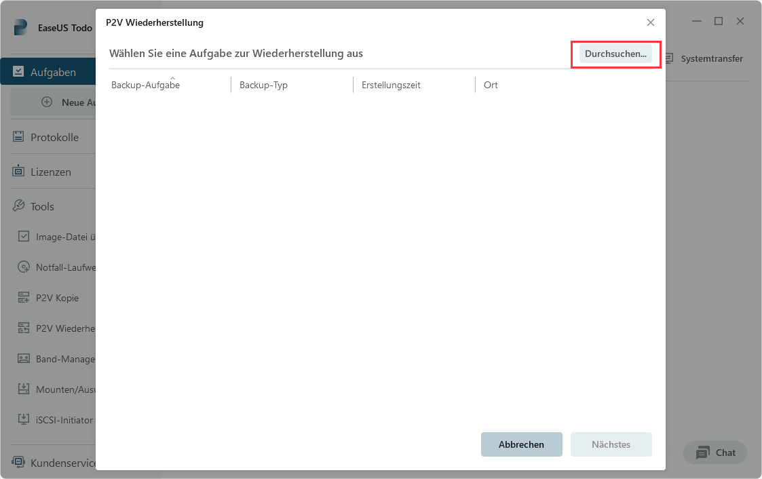Sort list by Backup-Typ column
The image size is (762, 479).
point(264,85)
